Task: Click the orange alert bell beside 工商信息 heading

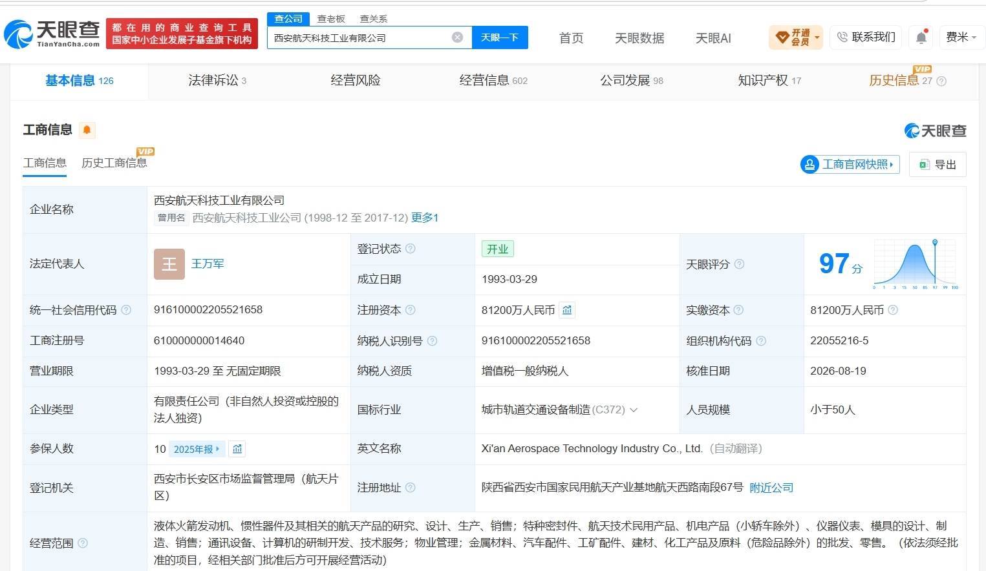Action: [87, 130]
